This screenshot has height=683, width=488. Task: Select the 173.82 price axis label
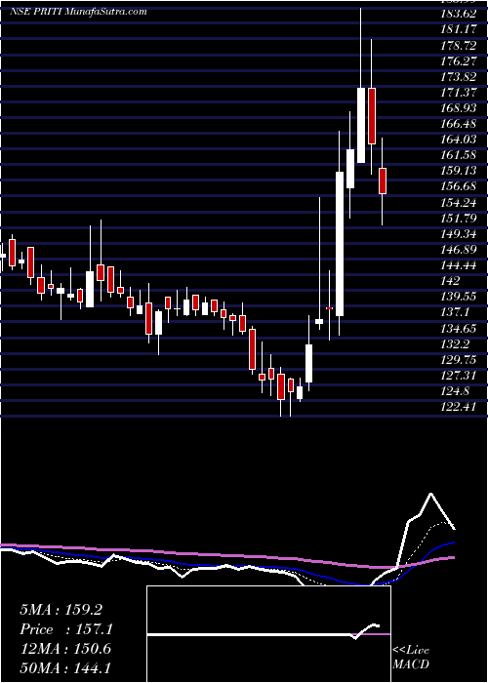(458, 77)
